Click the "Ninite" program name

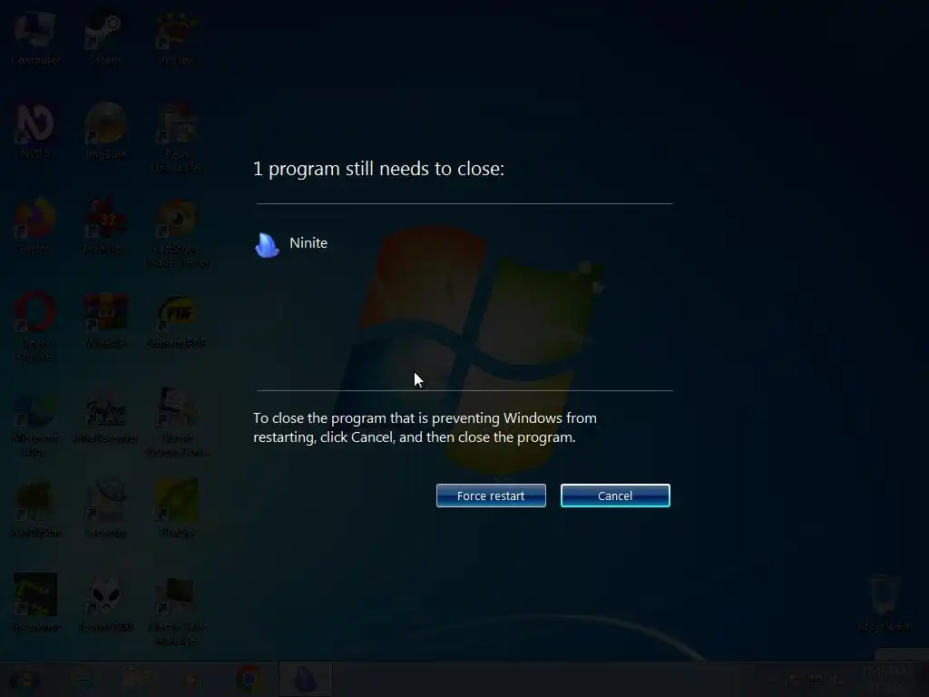pos(308,243)
